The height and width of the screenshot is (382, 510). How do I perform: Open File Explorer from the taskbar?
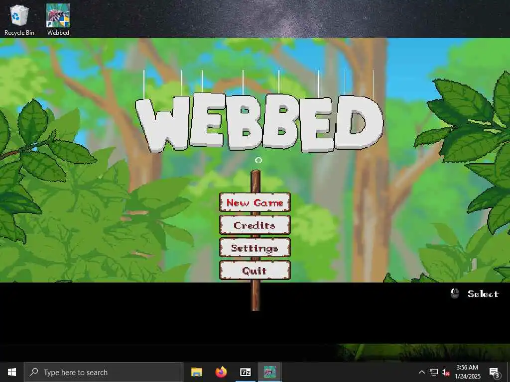pyautogui.click(x=196, y=372)
